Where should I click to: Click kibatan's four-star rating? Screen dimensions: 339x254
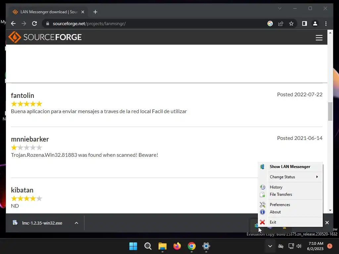(26, 198)
